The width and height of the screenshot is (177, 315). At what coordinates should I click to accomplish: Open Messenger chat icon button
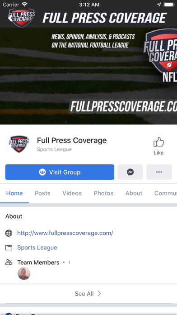(x=130, y=172)
